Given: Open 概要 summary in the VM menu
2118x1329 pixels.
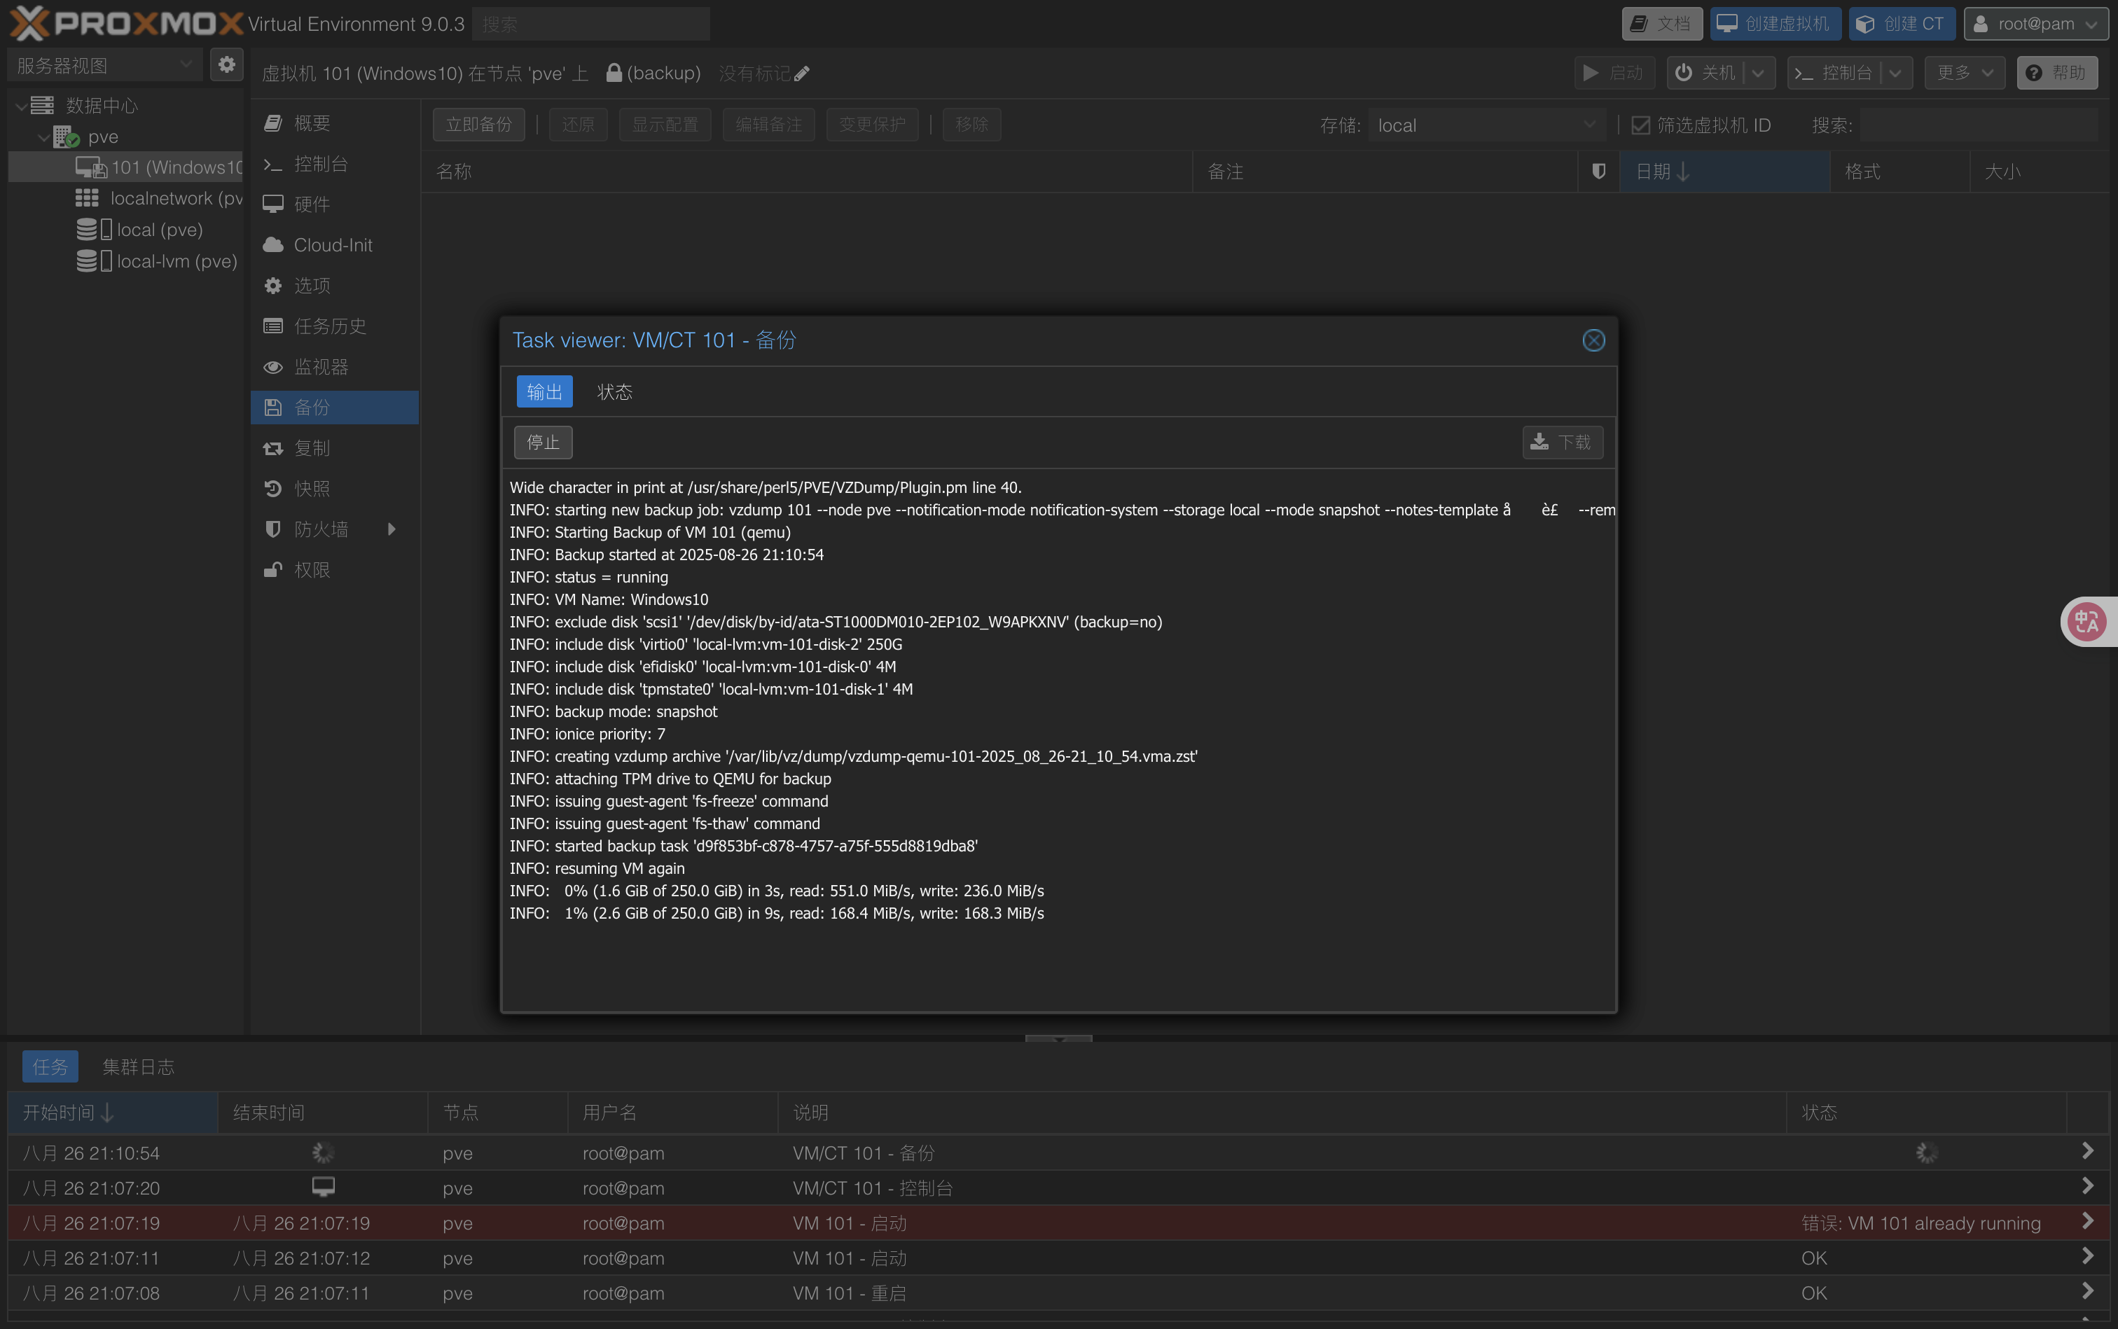Looking at the screenshot, I should [334, 123].
